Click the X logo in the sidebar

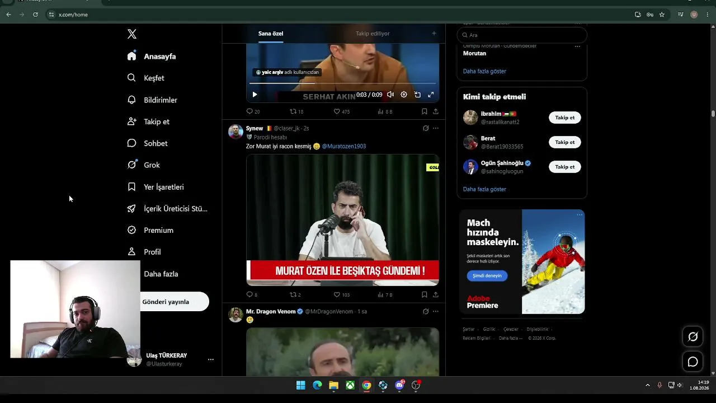pos(132,34)
